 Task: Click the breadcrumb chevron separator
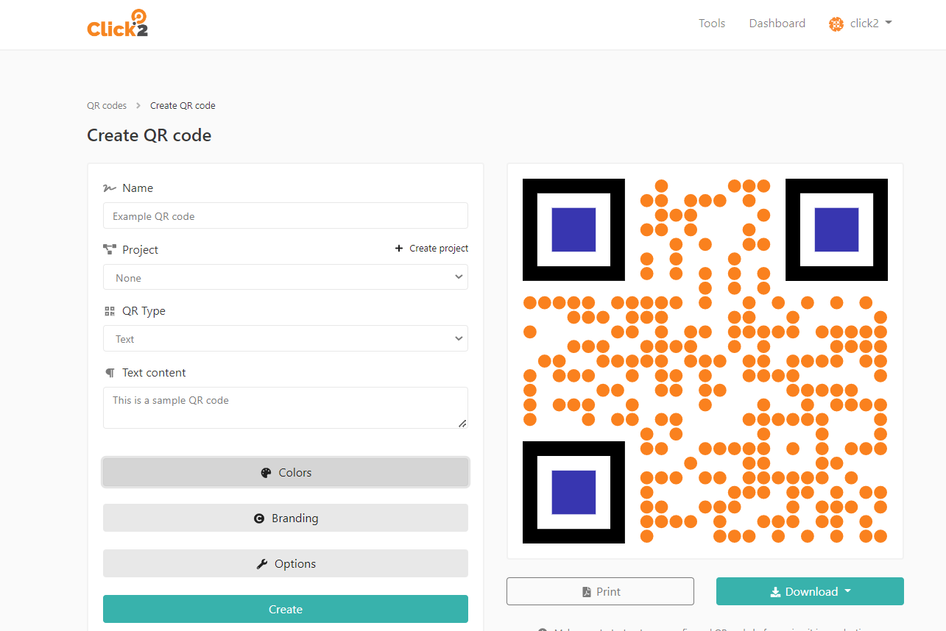138,106
